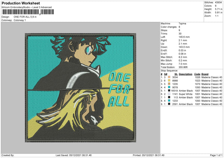
Task: Click design name "ONE FOR ALL 5,8 in"
Action: 25,17
